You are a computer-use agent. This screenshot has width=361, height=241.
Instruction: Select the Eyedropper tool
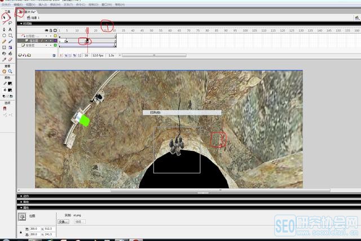[x=4, y=59]
